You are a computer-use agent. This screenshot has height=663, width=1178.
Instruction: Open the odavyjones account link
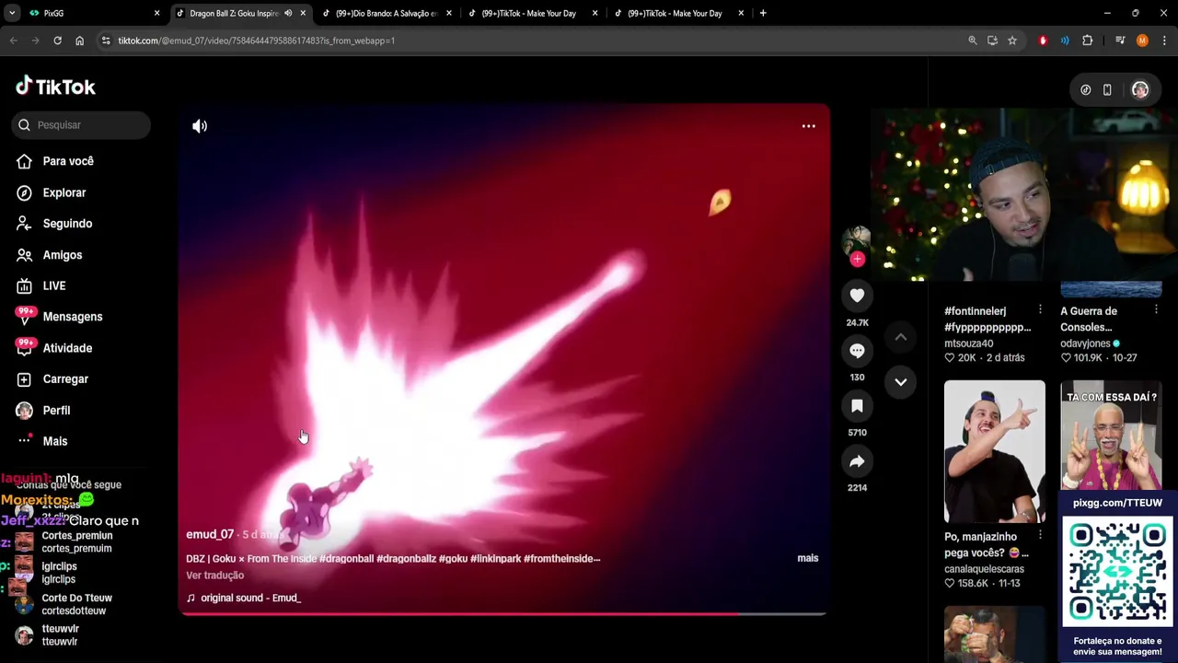pyautogui.click(x=1085, y=343)
